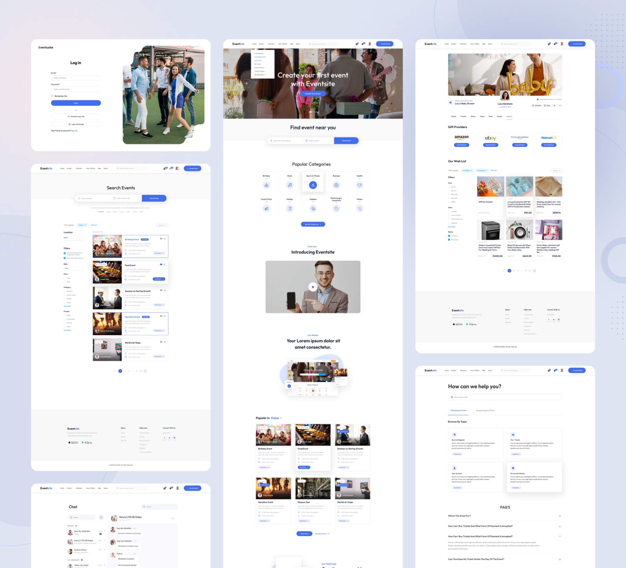Open the Sort by dropdown on the Search Events page
The image size is (626, 568).
162,225
